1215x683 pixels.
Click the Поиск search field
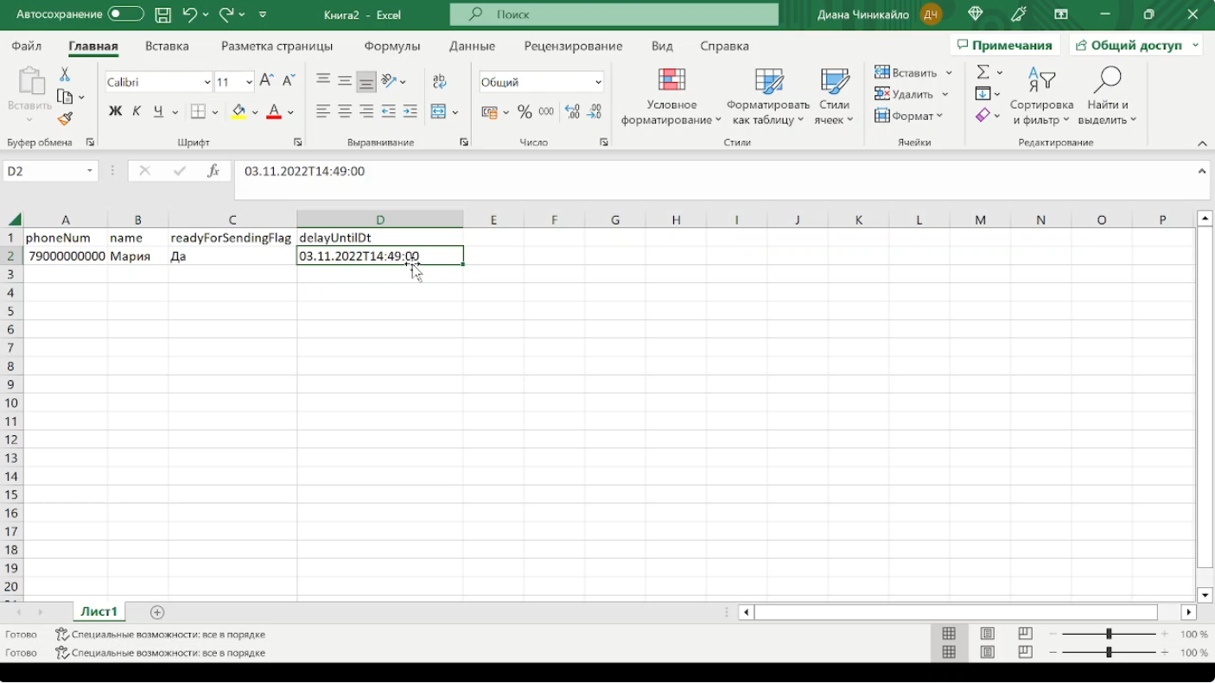(614, 15)
